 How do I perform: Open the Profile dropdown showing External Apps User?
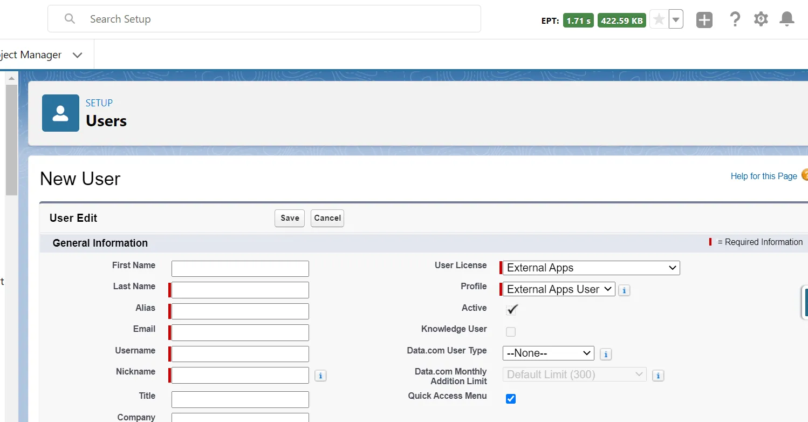coord(557,289)
